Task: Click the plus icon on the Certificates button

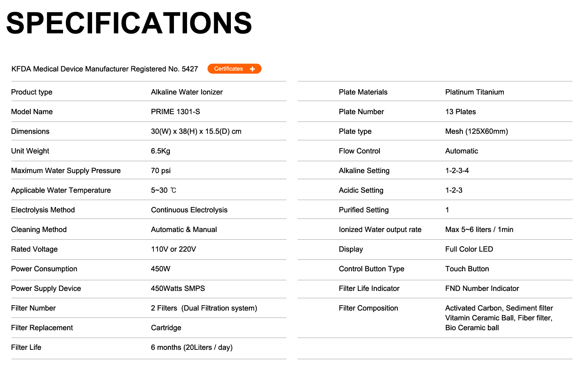Action: pyautogui.click(x=253, y=69)
